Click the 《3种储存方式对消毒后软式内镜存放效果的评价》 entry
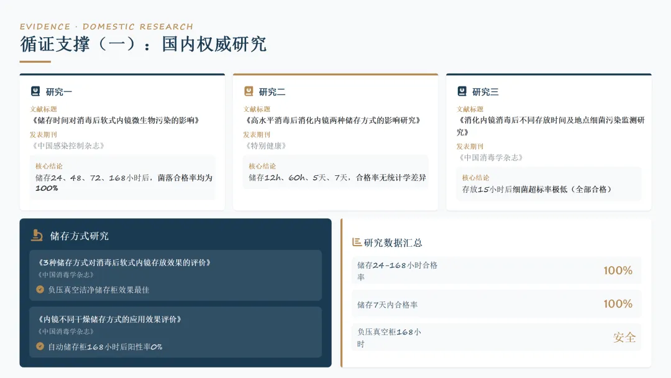The image size is (671, 378). point(175,275)
